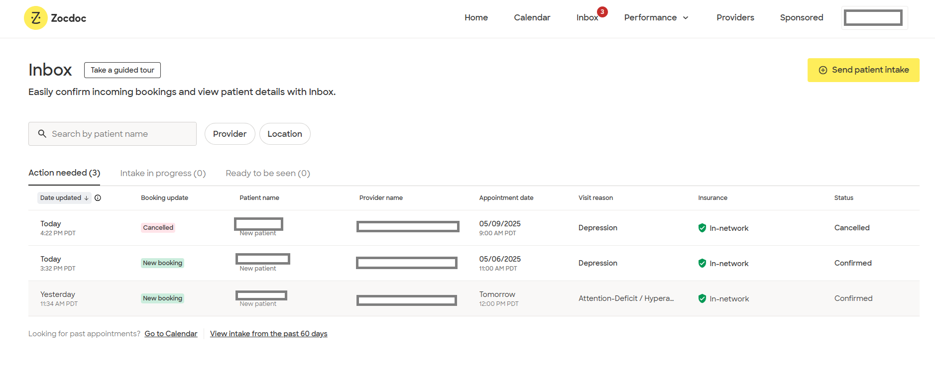935x381 pixels.
Task: Switch to Ready to be seen tab
Action: (268, 173)
